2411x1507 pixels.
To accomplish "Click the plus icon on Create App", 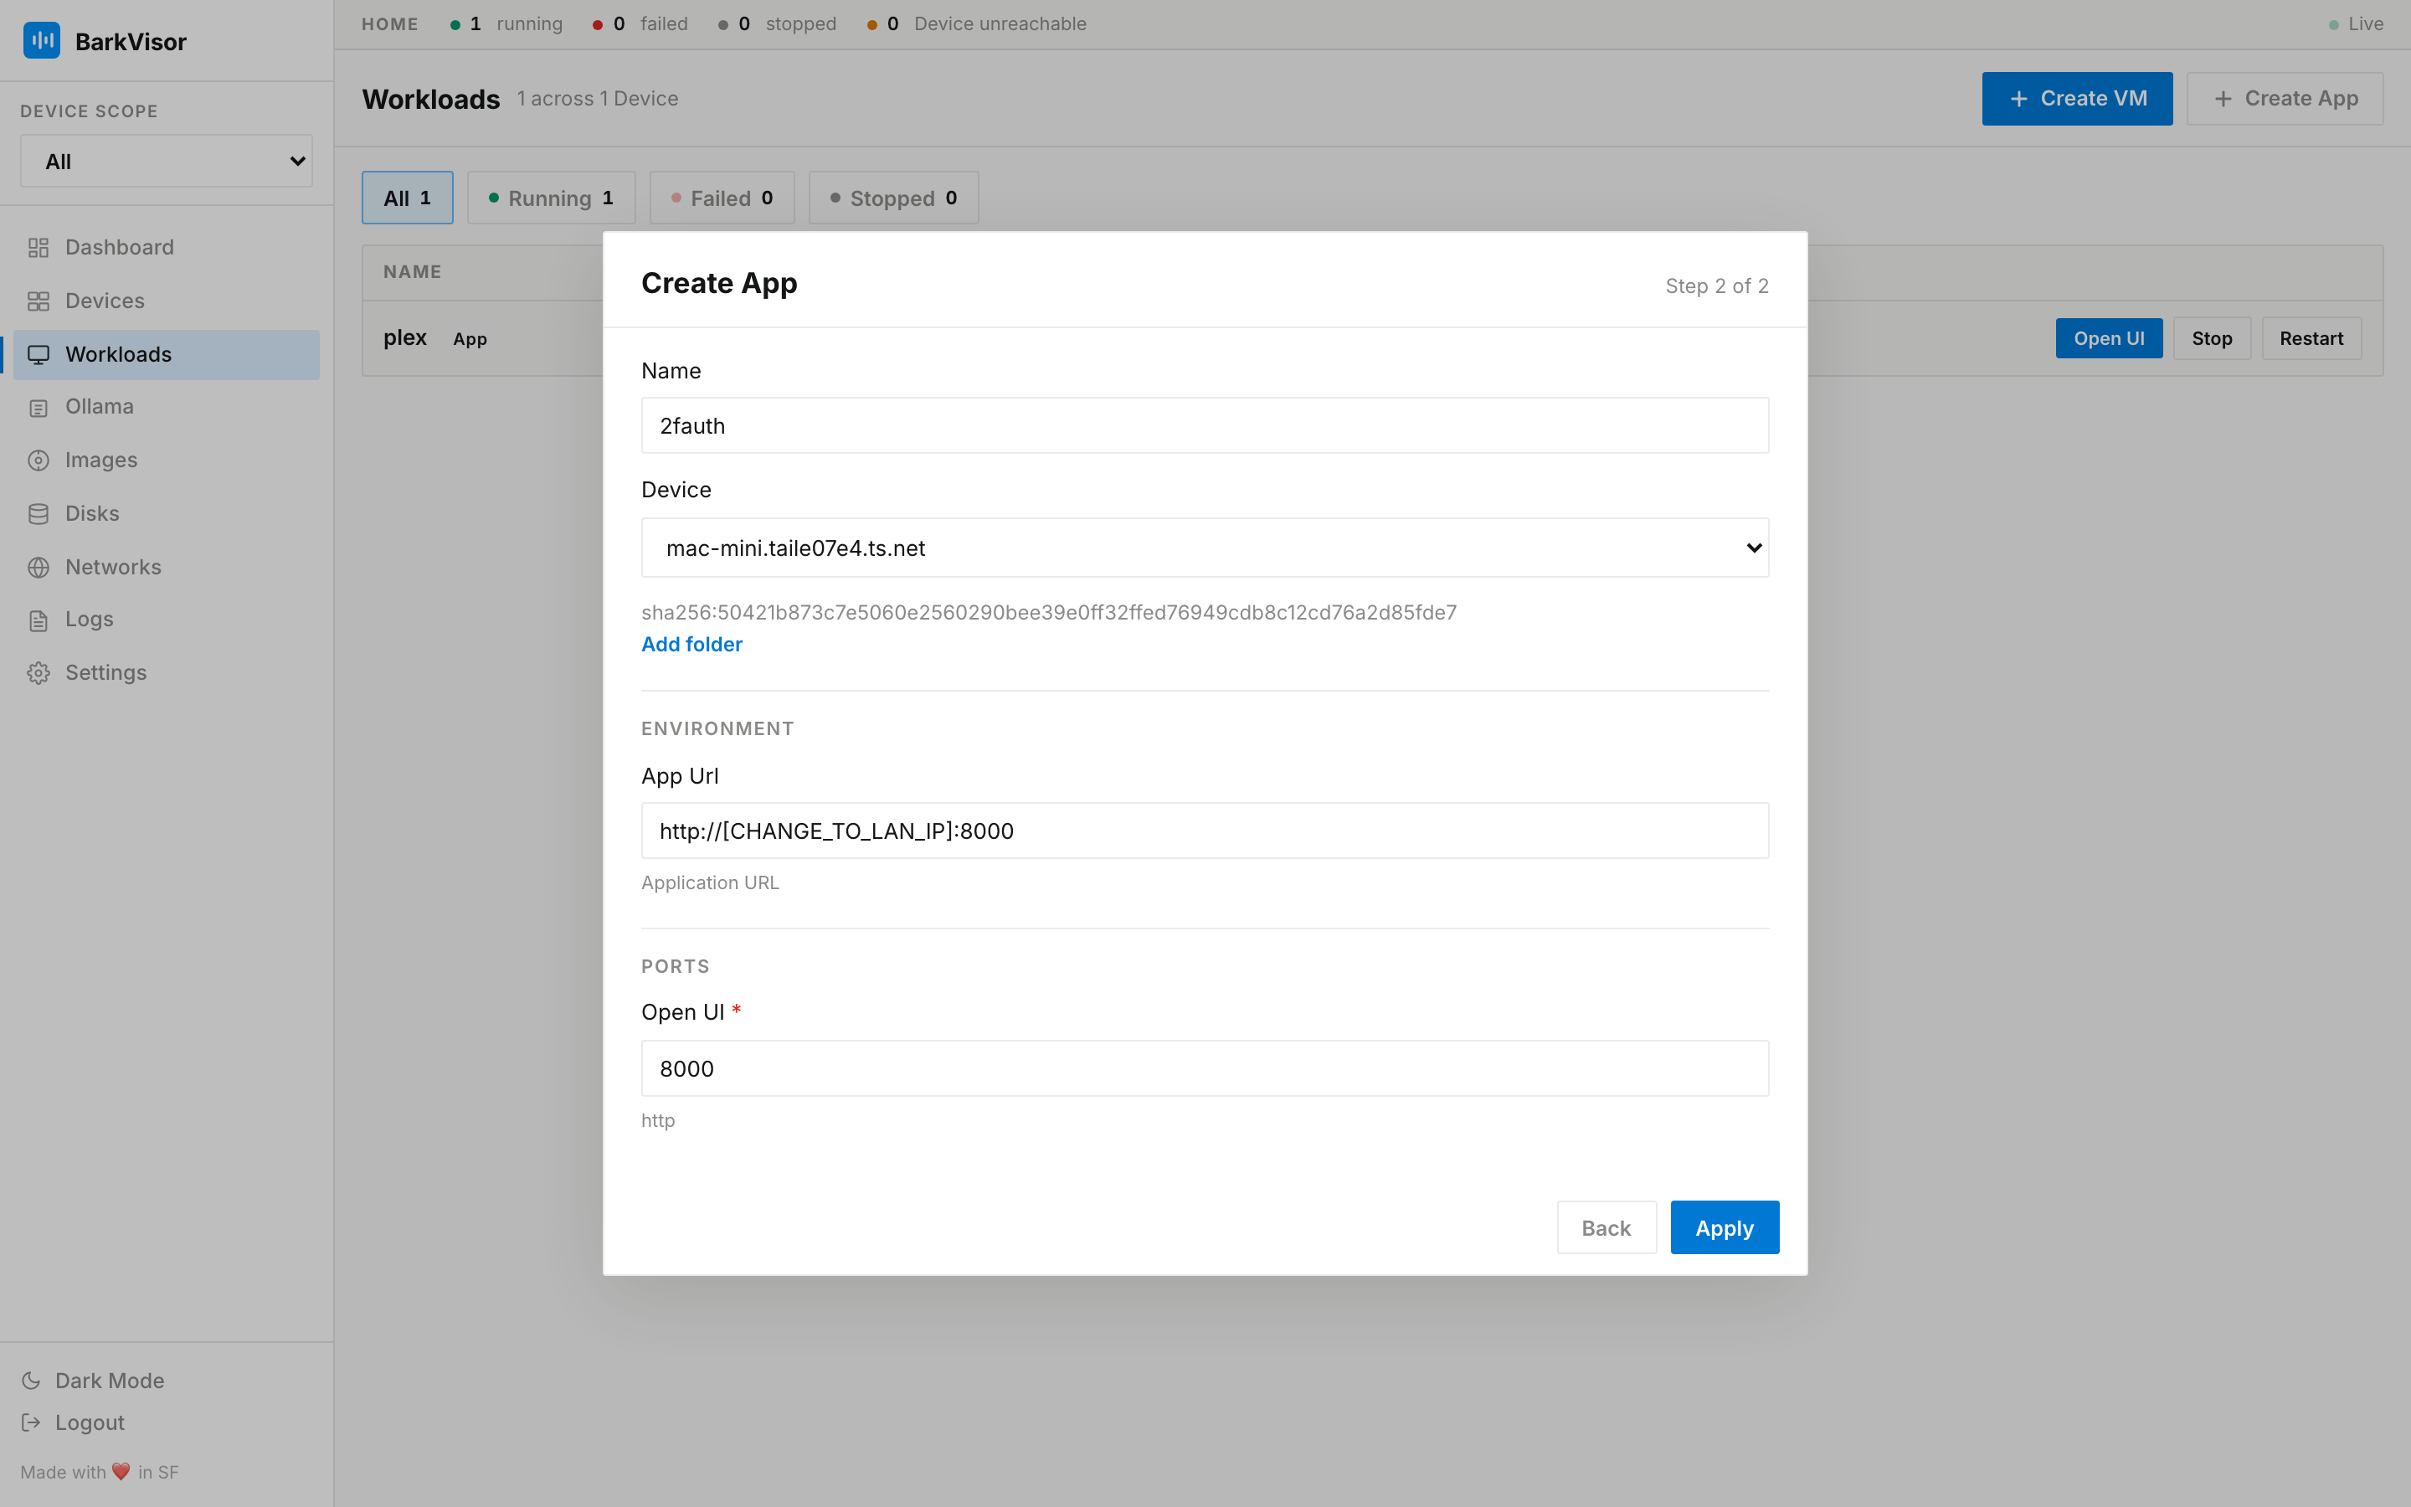I will coord(2223,99).
